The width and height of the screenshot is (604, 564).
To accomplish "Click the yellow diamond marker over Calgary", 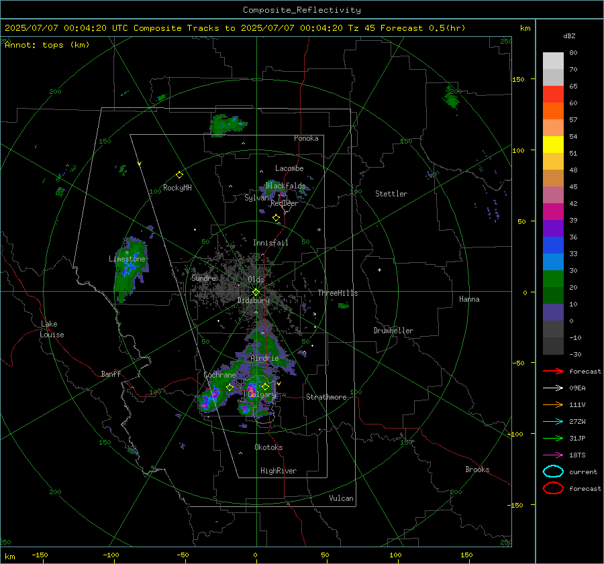I will pos(265,386).
